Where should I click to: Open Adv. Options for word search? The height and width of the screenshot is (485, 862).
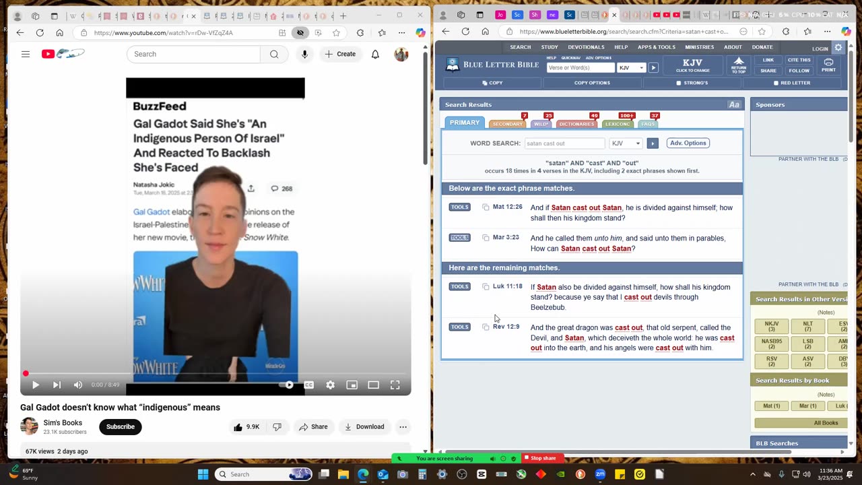688,143
